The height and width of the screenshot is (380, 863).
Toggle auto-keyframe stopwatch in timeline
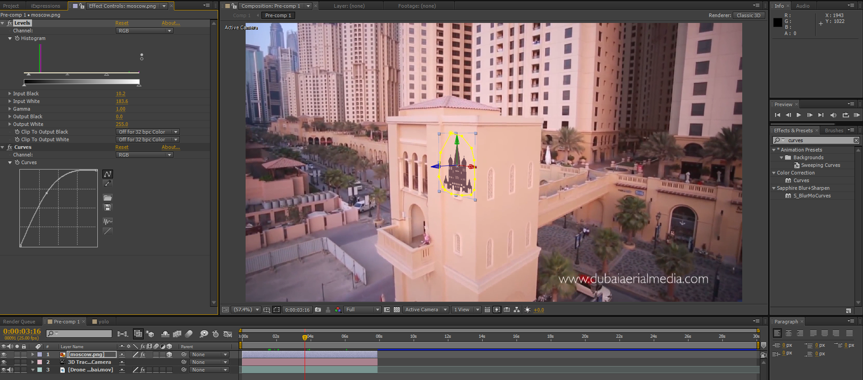point(215,334)
